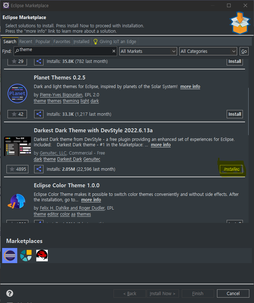Screen dimensions: 254x303
Task: Share the Darkest Dark Theme solution
Action: (x=39, y=169)
